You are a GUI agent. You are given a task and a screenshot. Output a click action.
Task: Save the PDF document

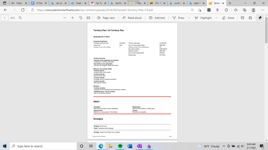(x=250, y=18)
